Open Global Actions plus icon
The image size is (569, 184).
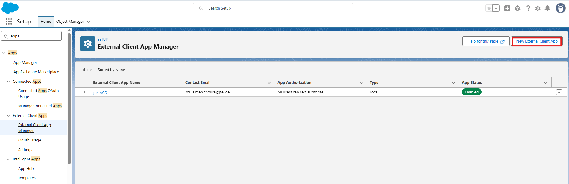click(507, 8)
